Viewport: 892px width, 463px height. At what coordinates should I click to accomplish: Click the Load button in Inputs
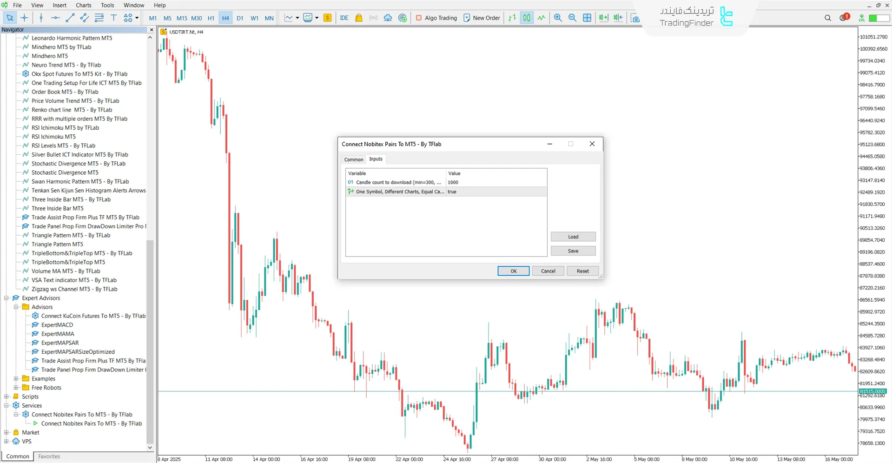[x=573, y=237]
